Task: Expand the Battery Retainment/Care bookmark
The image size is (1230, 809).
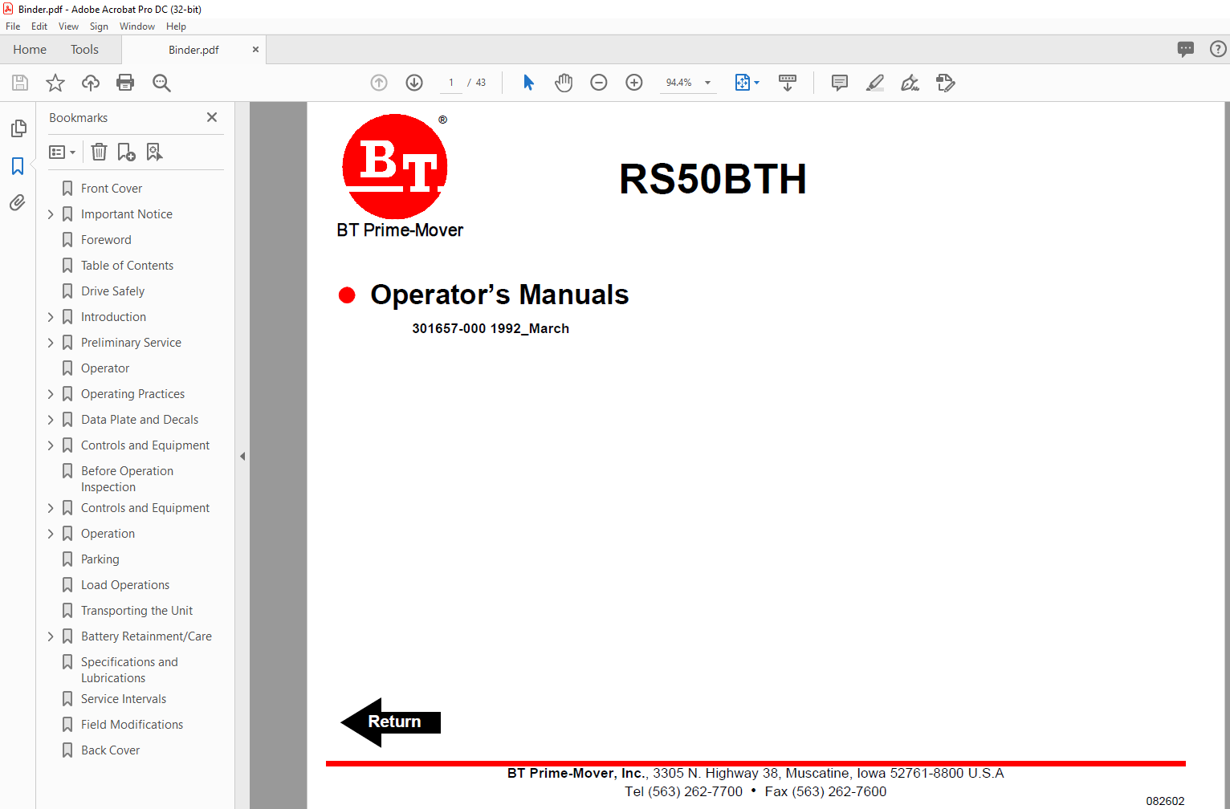Action: coord(51,636)
